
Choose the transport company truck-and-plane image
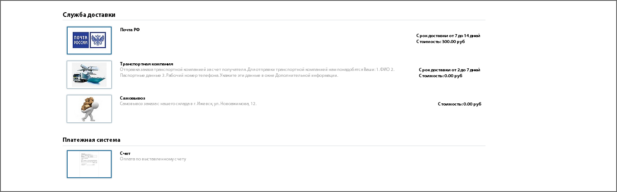pos(89,75)
